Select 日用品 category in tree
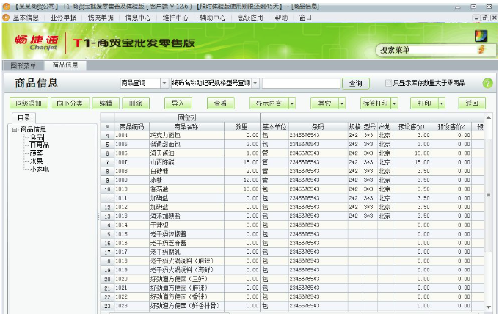499x314 pixels. click(40, 145)
